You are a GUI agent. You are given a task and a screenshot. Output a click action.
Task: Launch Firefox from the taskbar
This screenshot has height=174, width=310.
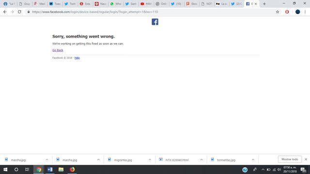click(72, 170)
